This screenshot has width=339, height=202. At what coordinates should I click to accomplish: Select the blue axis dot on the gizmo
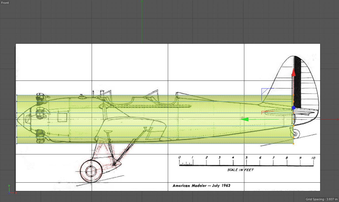[x=294, y=108]
